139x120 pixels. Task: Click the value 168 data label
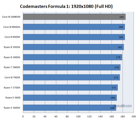(112, 108)
